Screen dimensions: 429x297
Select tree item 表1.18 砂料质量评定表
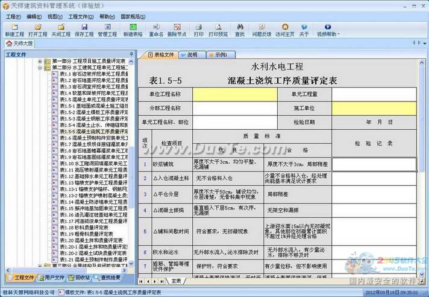coord(84,228)
